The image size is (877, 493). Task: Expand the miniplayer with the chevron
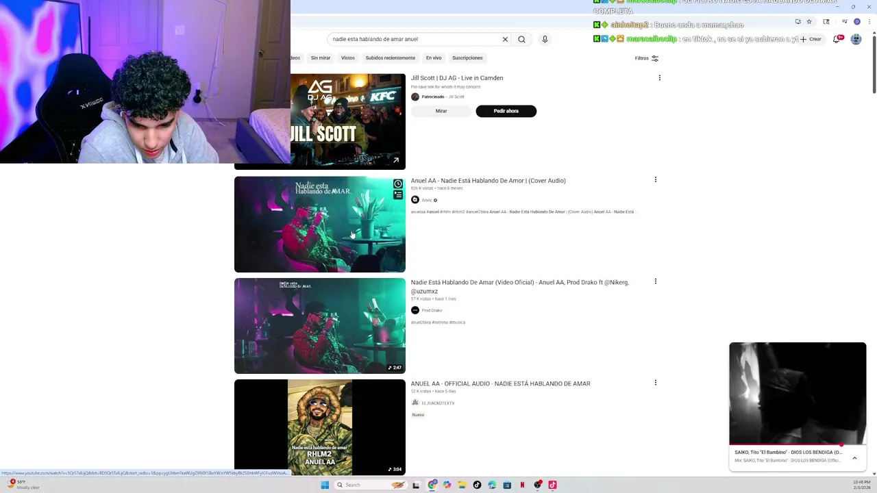(x=854, y=458)
